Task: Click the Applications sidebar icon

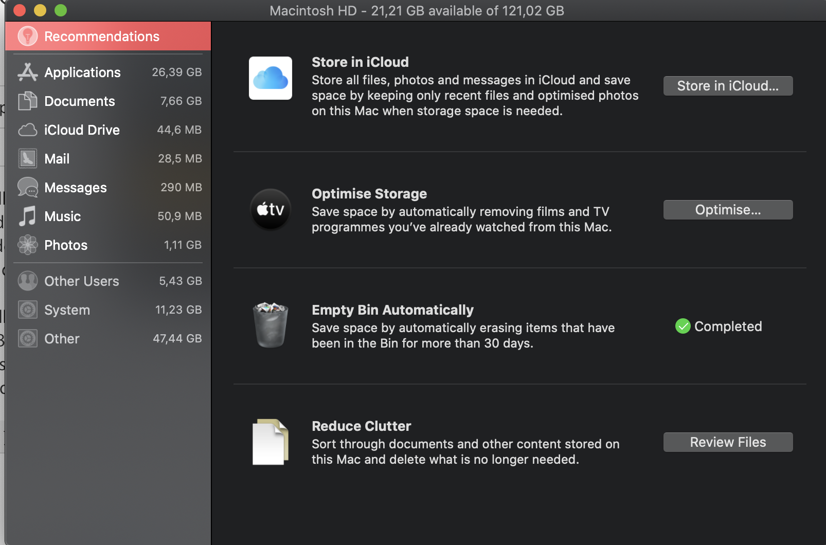Action: tap(28, 72)
